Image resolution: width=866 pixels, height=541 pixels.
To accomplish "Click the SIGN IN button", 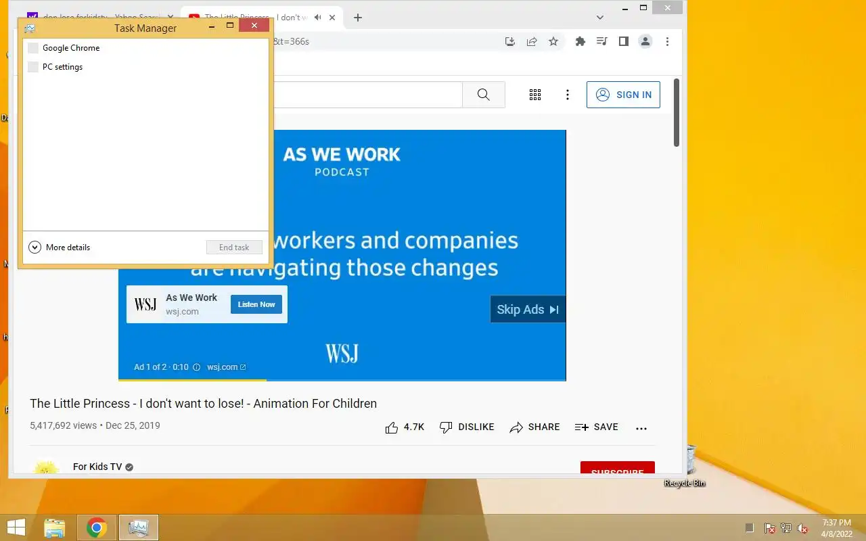I will (x=623, y=95).
